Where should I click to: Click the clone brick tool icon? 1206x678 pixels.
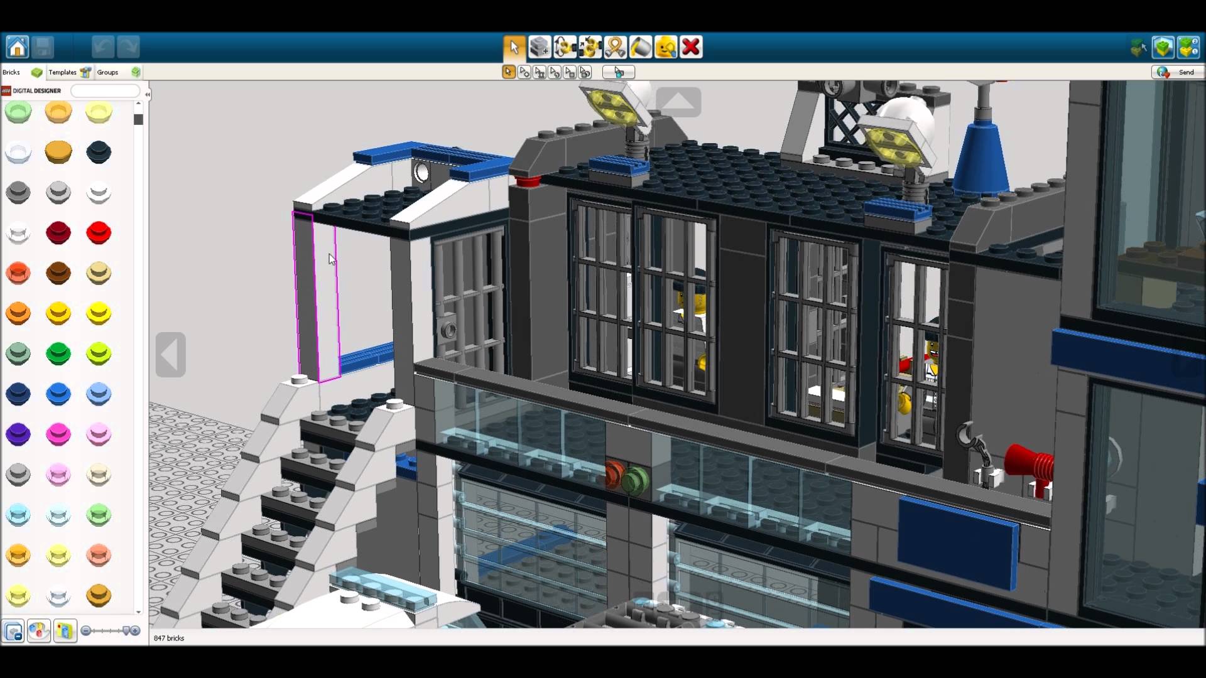[x=538, y=47]
